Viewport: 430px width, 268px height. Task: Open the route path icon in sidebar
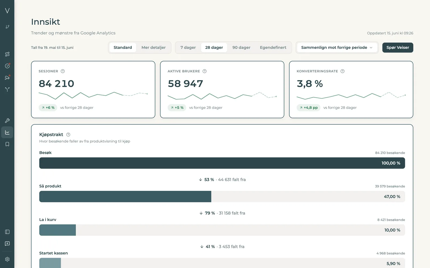click(7, 54)
